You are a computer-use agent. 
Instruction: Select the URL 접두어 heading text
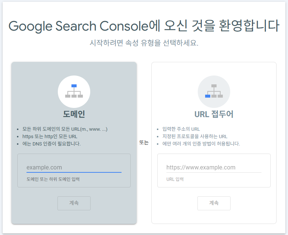pyautogui.click(x=214, y=114)
